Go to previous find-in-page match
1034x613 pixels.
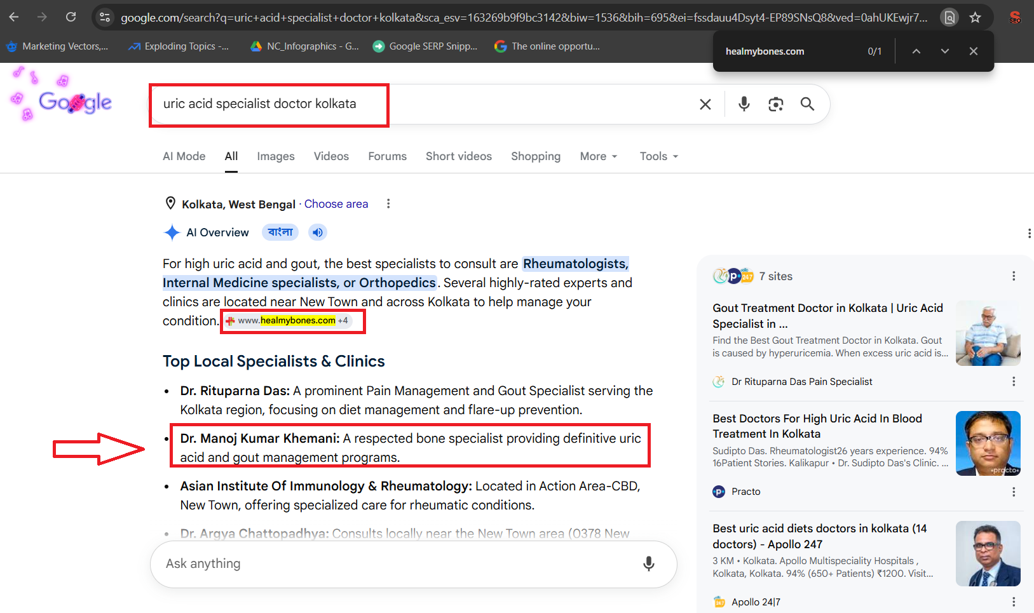916,51
